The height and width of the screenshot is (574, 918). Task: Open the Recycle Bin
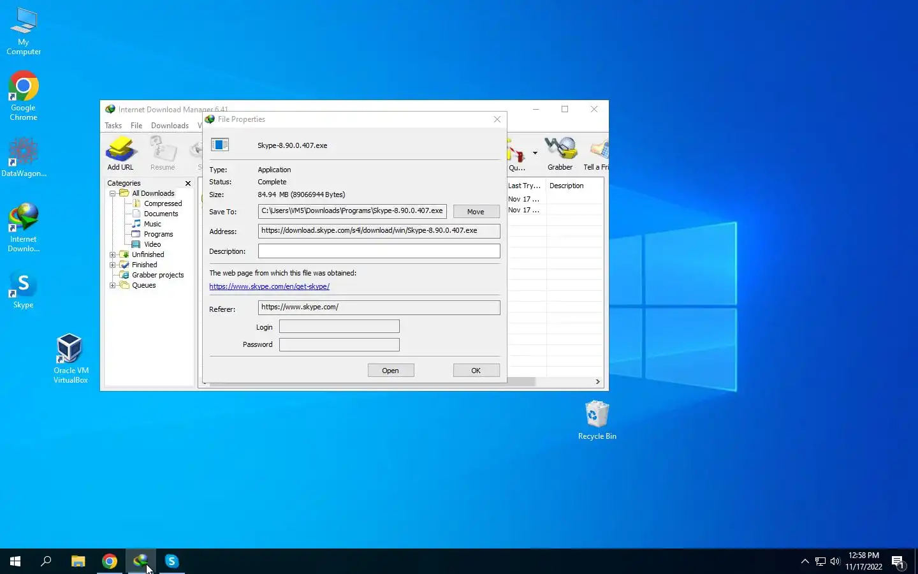(597, 420)
